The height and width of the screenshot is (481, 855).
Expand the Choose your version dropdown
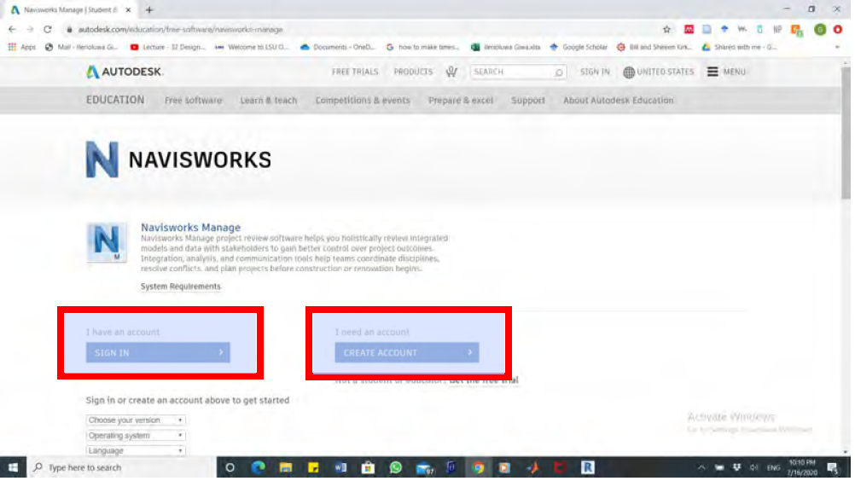point(136,420)
